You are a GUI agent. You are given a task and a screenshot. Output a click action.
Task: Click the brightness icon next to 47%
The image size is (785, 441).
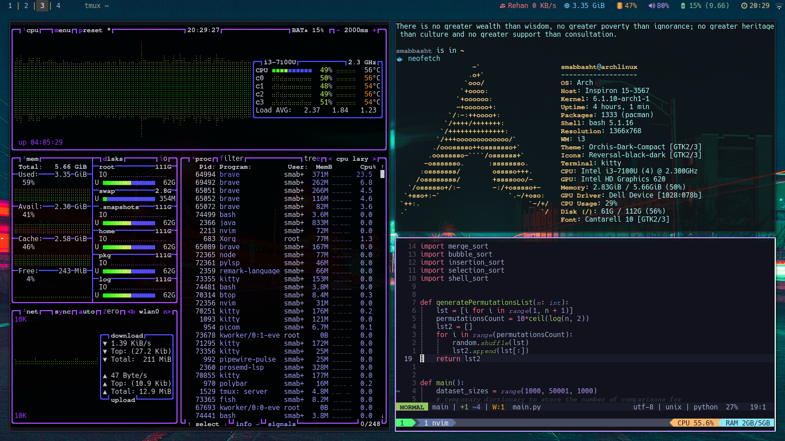pyautogui.click(x=619, y=6)
